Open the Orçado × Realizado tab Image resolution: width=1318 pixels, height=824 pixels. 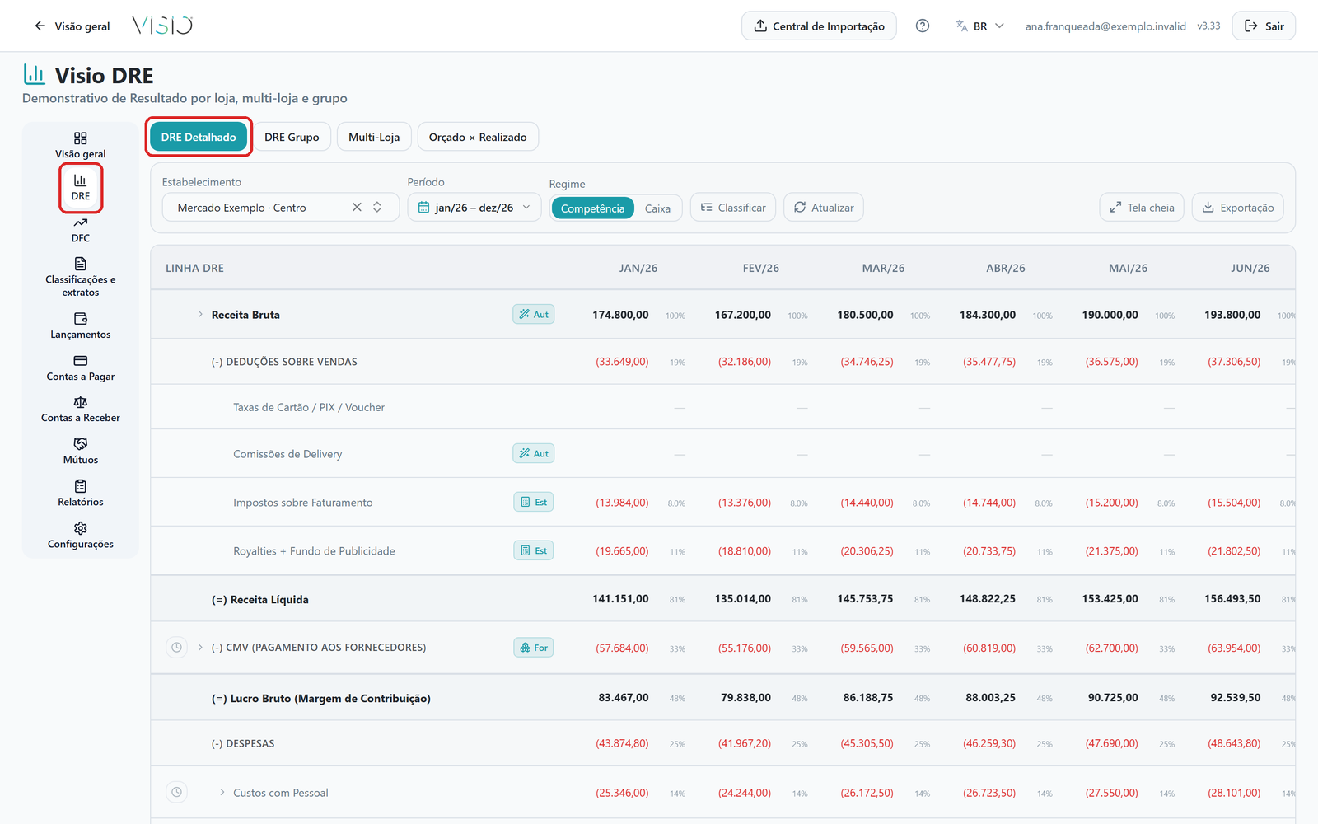pyautogui.click(x=478, y=137)
